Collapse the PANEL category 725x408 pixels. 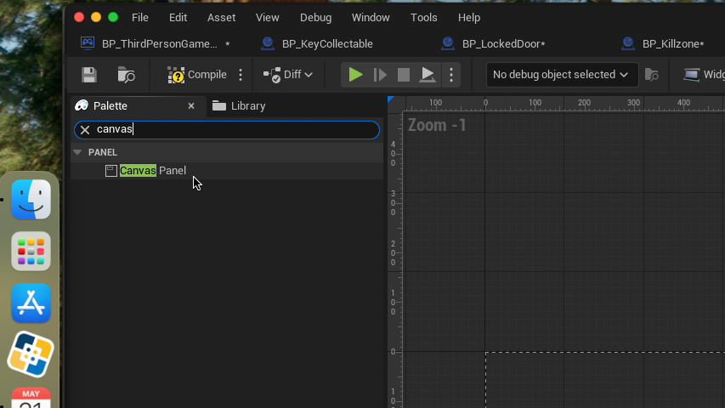click(78, 152)
